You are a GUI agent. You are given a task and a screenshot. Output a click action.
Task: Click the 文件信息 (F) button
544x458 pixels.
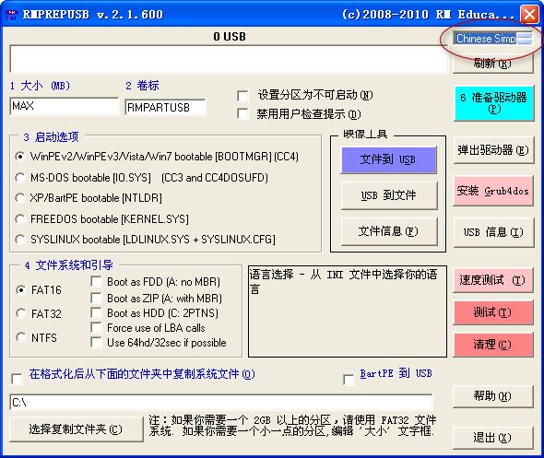coord(388,231)
